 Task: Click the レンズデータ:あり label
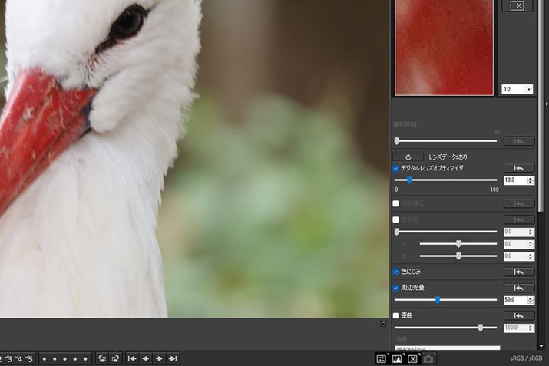point(448,157)
